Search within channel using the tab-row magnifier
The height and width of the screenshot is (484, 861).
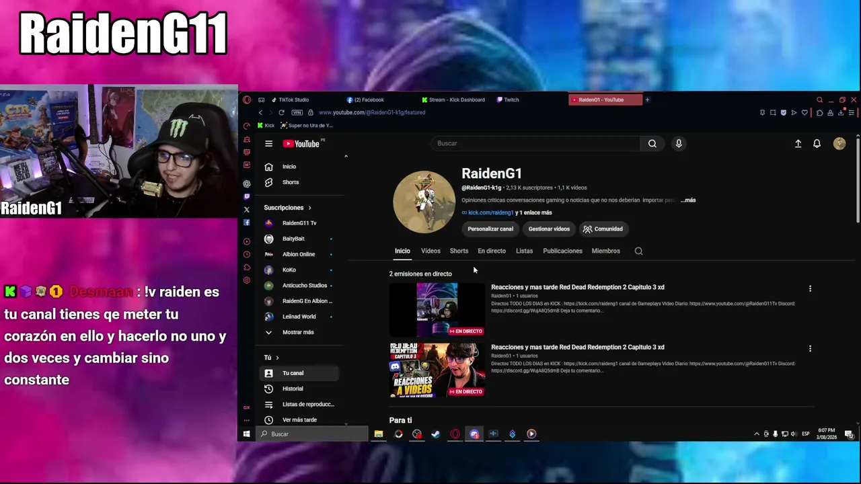tap(638, 251)
